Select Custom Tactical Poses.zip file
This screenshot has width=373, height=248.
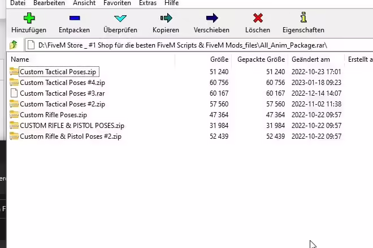click(58, 72)
